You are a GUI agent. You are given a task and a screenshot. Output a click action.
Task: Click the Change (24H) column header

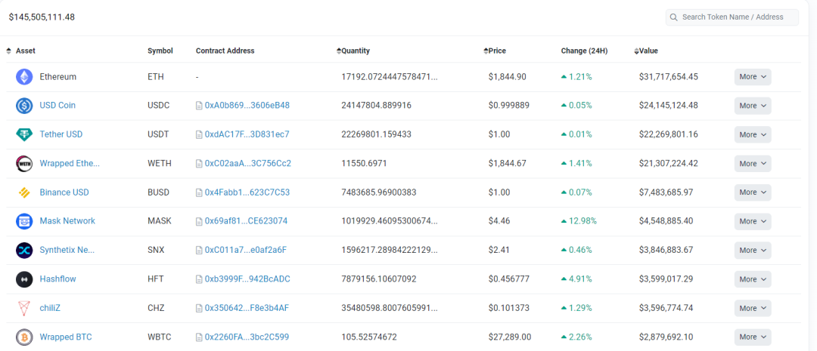(584, 51)
